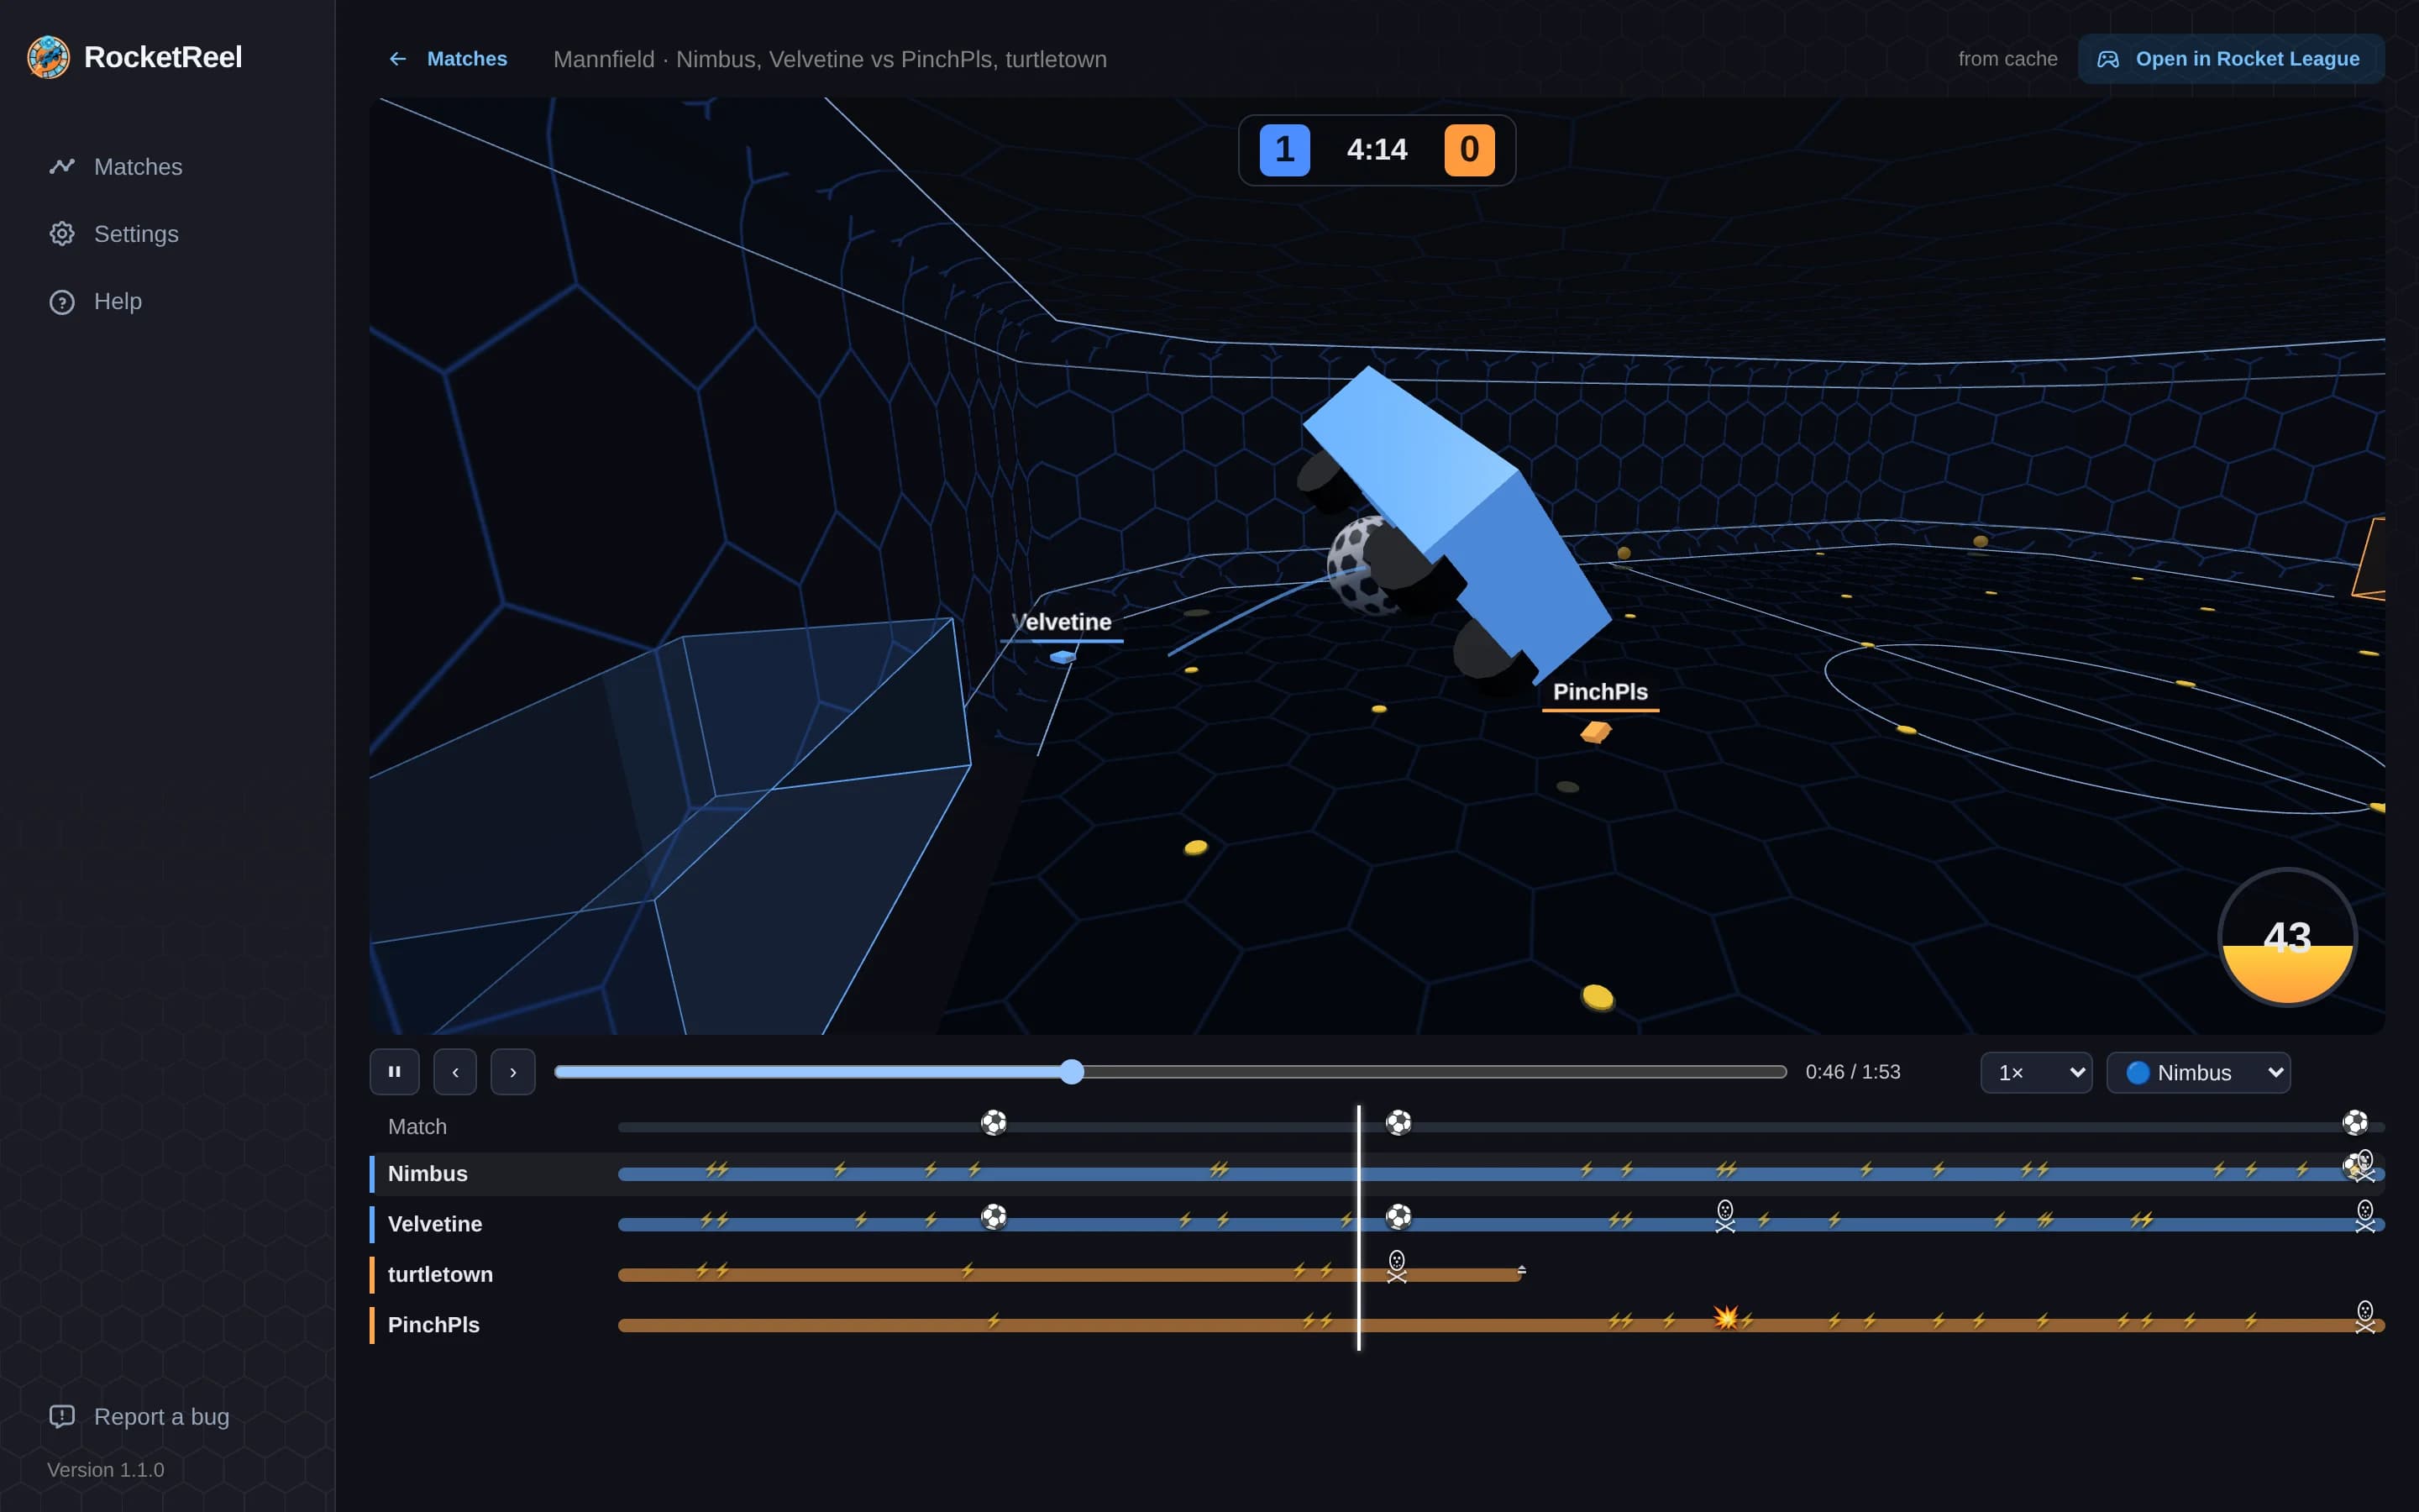Screen dimensions: 2419x1512
Task: Go back via the Matches arrow link
Action: [447, 59]
